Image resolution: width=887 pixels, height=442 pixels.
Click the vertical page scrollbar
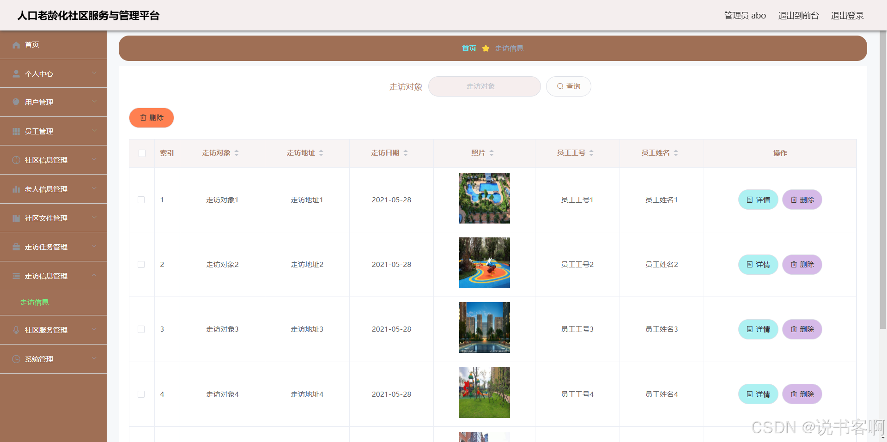[883, 180]
